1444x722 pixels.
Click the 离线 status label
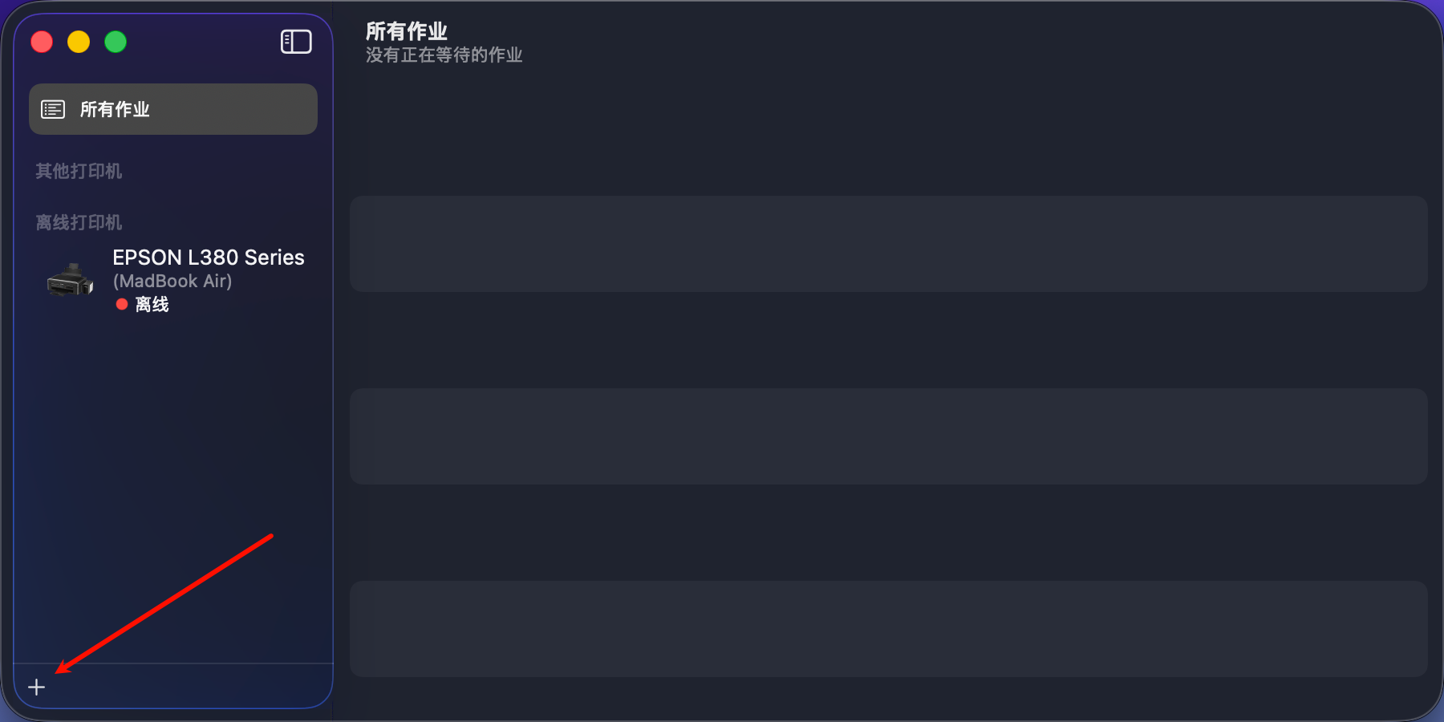(x=152, y=304)
